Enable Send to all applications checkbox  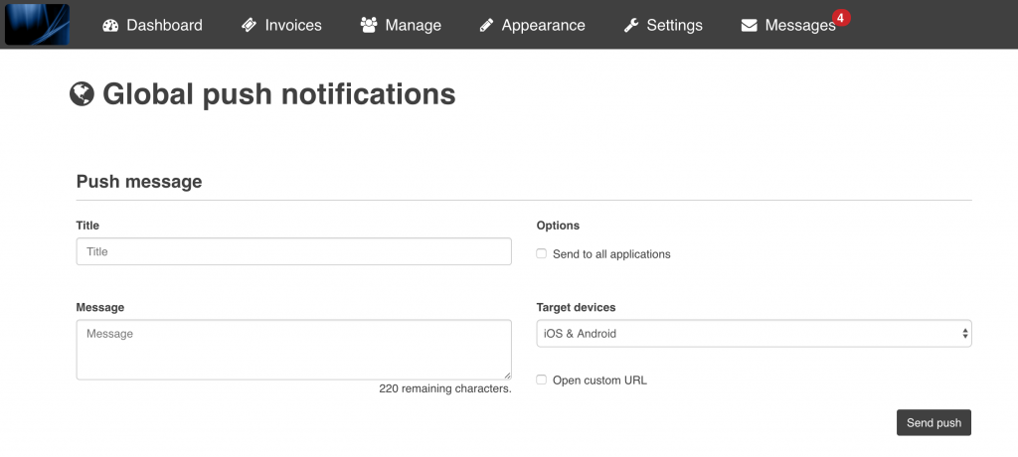[542, 254]
